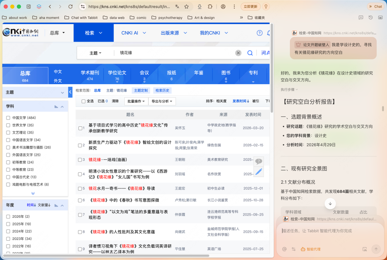This screenshot has width=387, height=260.
Task: Open the extensions puzzle icon
Action: (210, 7)
